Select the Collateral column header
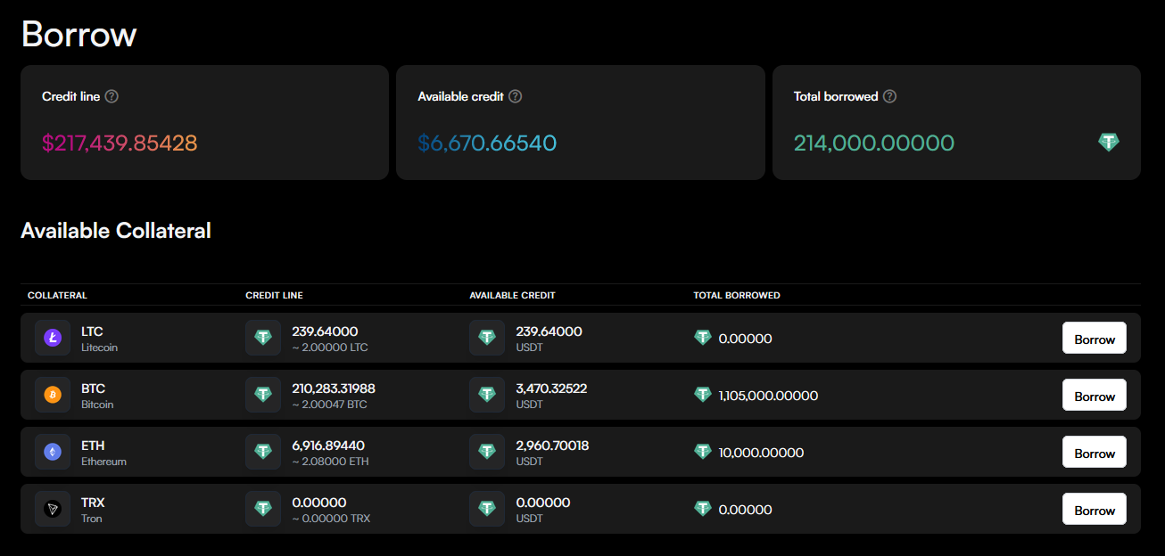 coord(57,295)
